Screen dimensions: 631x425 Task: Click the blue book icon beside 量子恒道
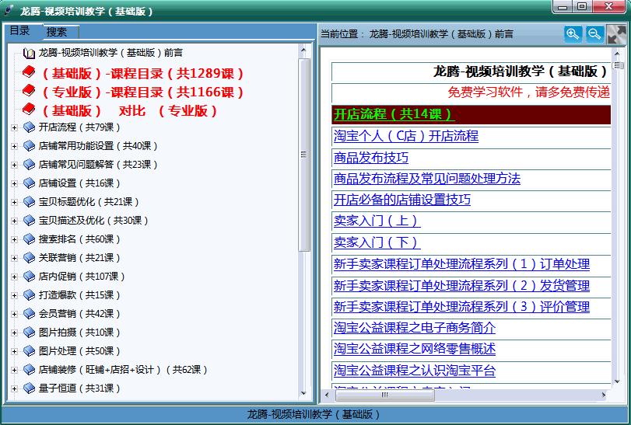[29, 388]
